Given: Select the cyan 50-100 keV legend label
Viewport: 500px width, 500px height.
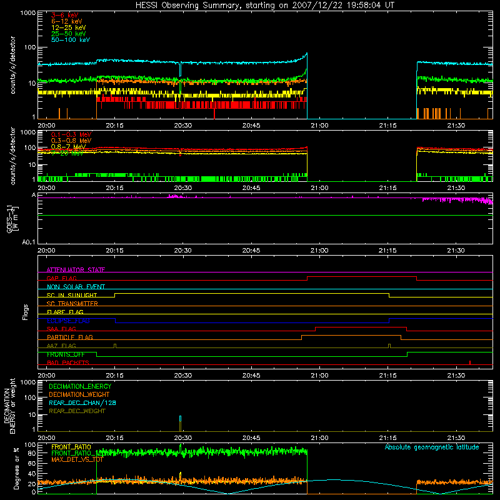Looking at the screenshot, I should click(71, 40).
